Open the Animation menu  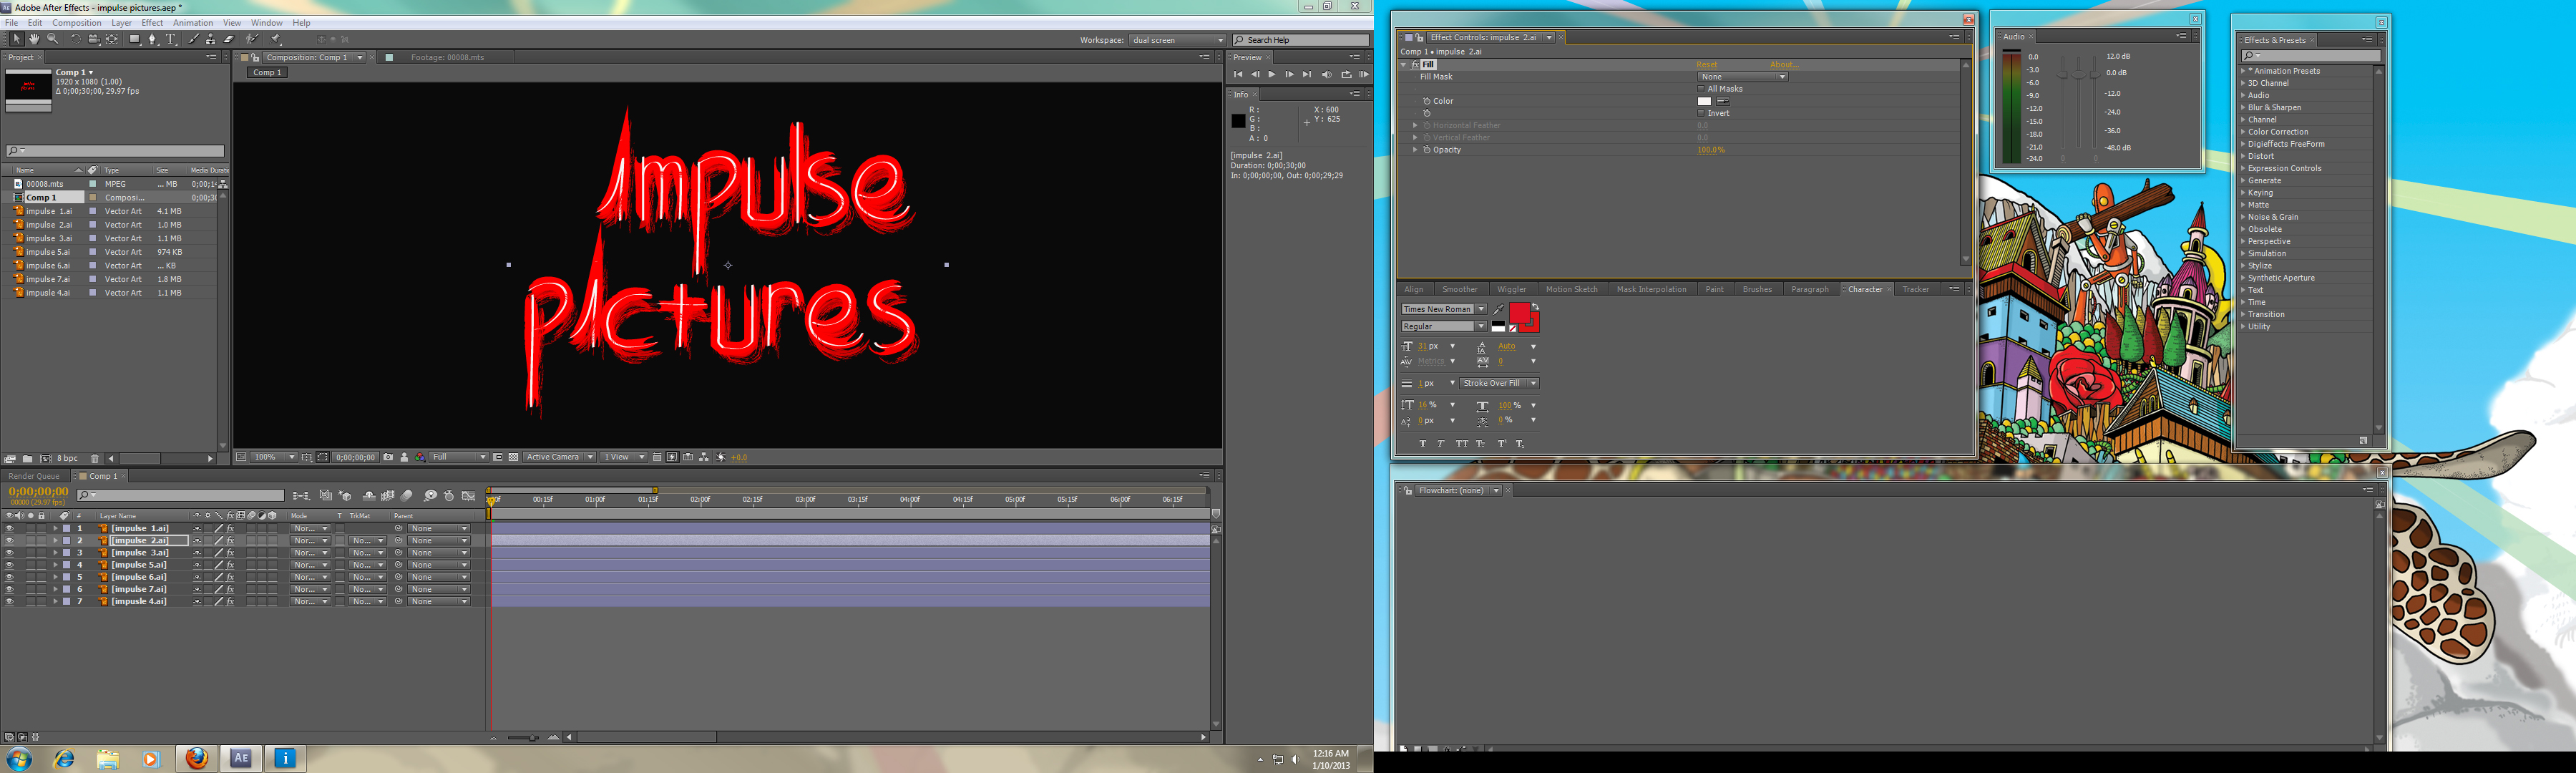point(192,22)
